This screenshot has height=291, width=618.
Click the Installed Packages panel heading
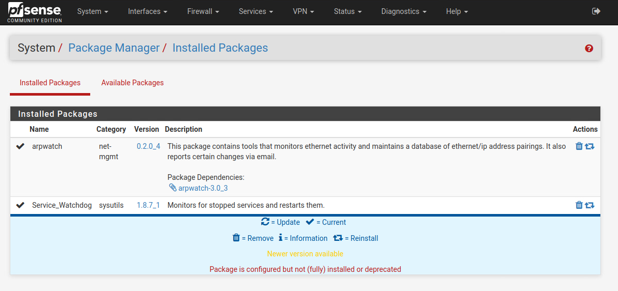click(58, 114)
